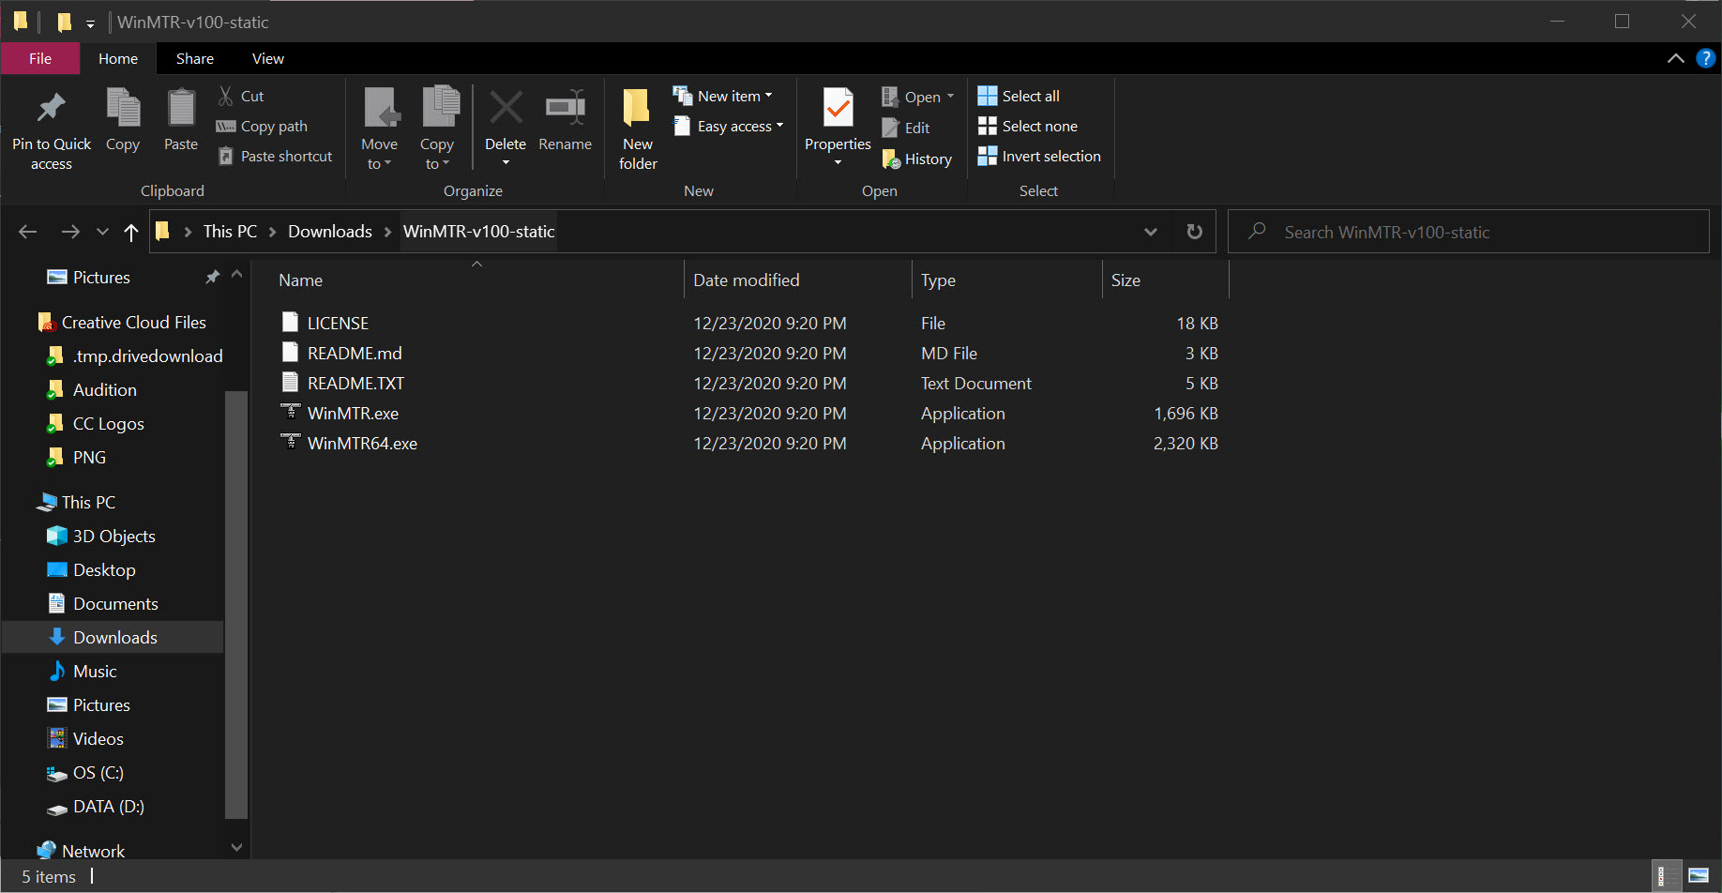Click the Delete X icon in ribbon
The height and width of the screenshot is (893, 1722).
tap(506, 109)
